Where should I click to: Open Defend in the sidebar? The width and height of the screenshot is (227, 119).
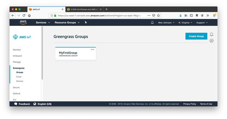click(16, 93)
